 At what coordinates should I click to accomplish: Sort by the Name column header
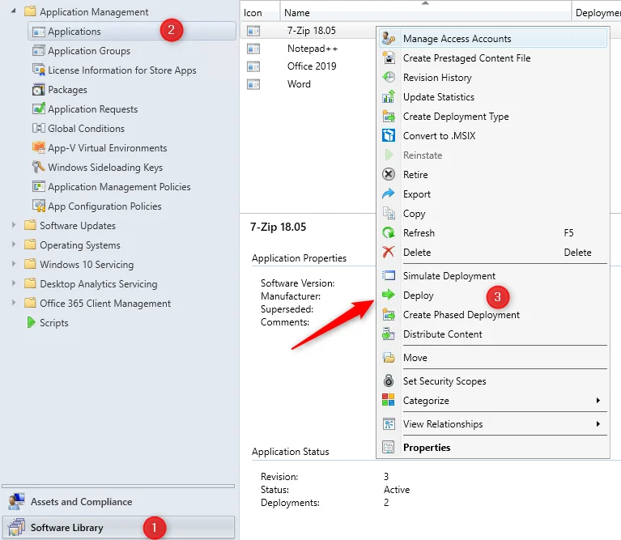[425, 13]
